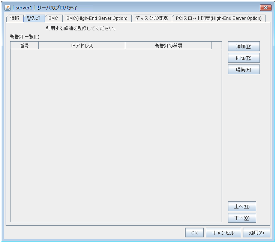Close the server1 properties dialog
276x243 pixels.
click(265, 7)
